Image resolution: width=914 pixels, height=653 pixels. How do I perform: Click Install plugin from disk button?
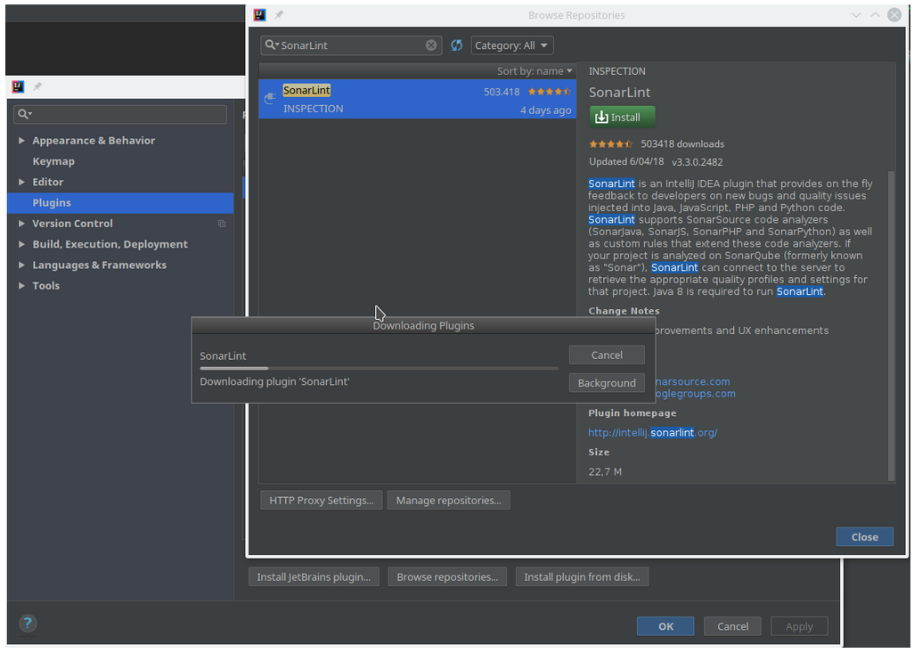[582, 577]
